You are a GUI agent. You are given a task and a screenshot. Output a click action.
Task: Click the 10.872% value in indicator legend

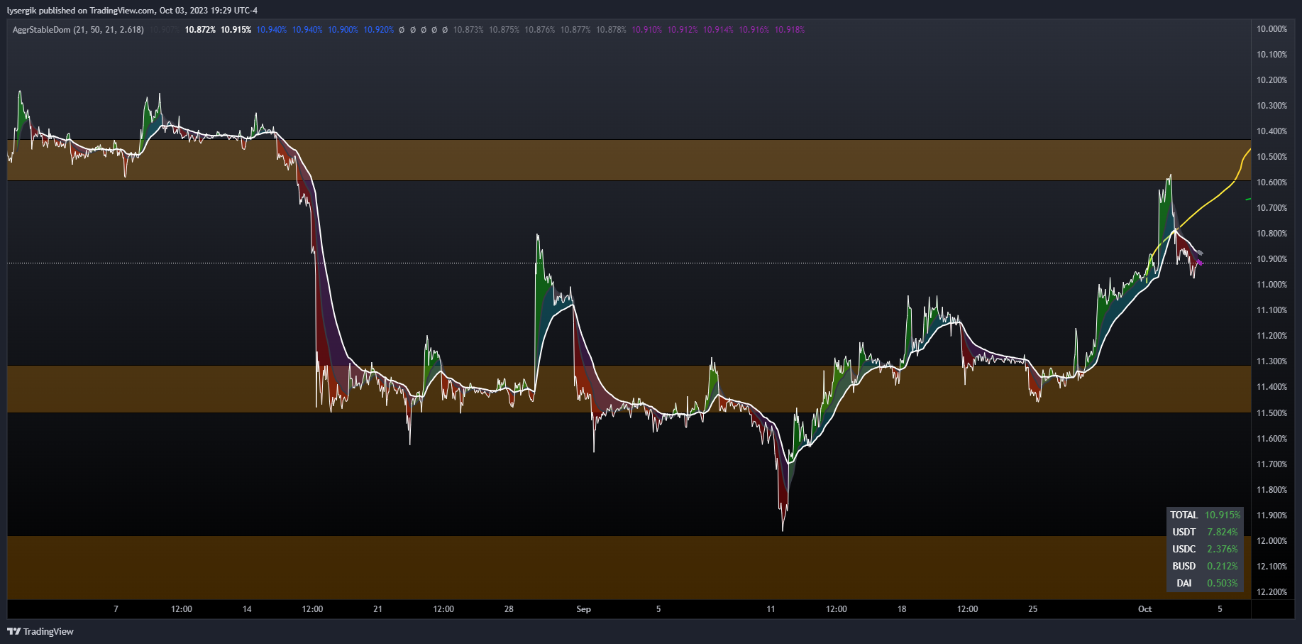[200, 30]
